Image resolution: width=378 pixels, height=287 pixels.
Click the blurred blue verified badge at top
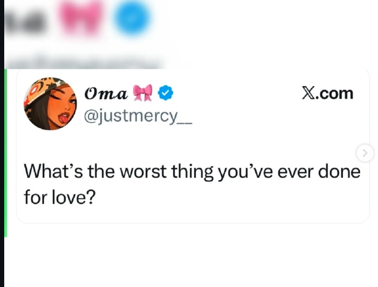coord(132,18)
